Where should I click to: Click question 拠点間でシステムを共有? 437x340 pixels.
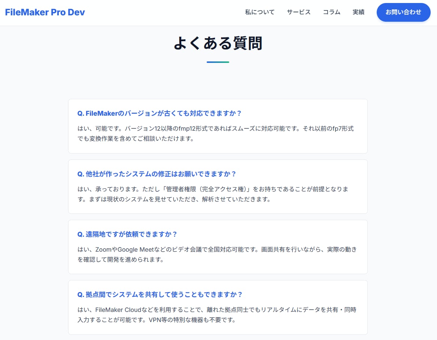point(160,295)
